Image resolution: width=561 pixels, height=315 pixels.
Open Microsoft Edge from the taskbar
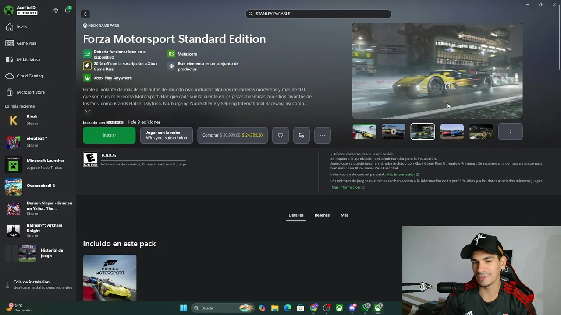point(288,308)
